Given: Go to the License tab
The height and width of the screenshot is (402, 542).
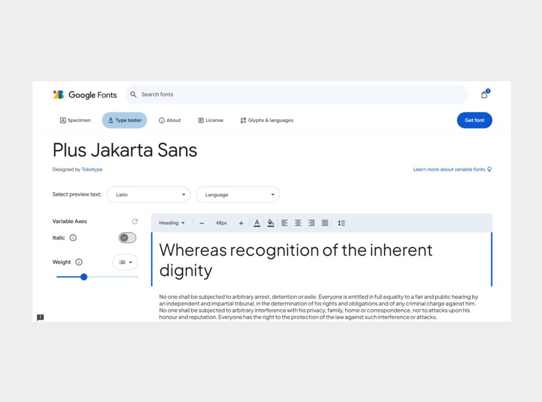Looking at the screenshot, I should tap(211, 120).
